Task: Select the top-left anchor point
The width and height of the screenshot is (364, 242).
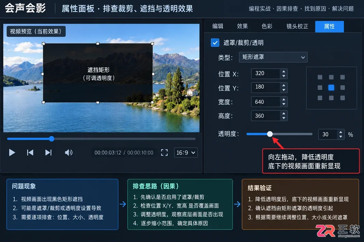Action: coord(320,77)
